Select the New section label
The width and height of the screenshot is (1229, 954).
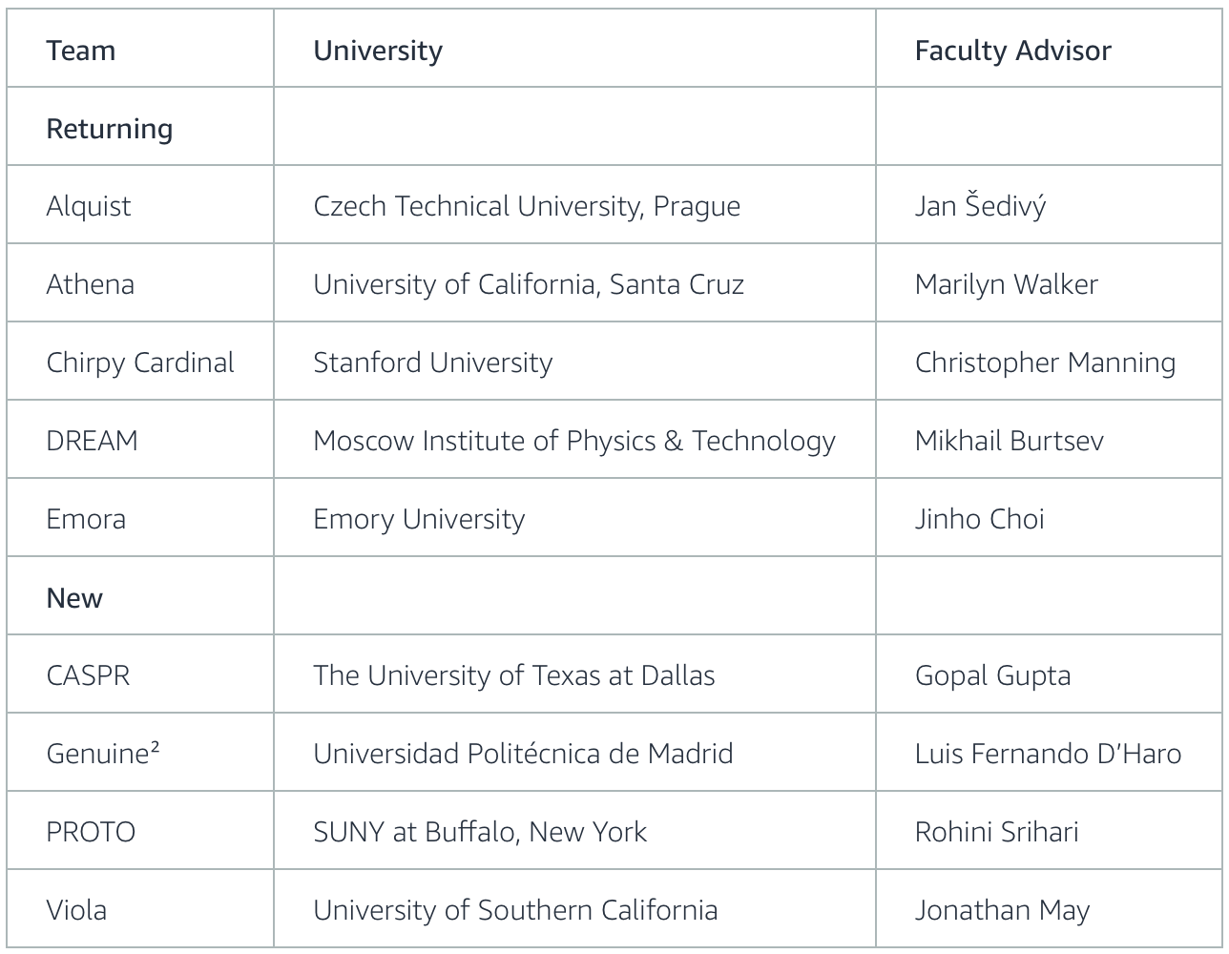[x=74, y=598]
